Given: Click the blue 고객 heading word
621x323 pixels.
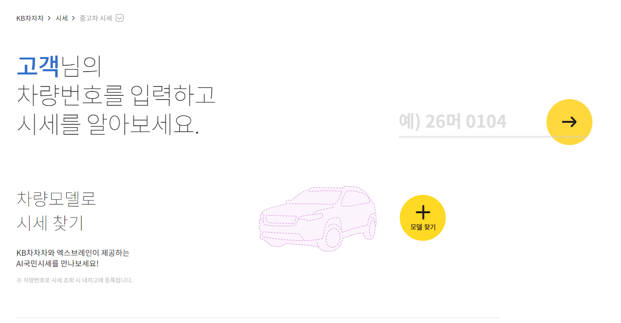Looking at the screenshot, I should pyautogui.click(x=38, y=66).
